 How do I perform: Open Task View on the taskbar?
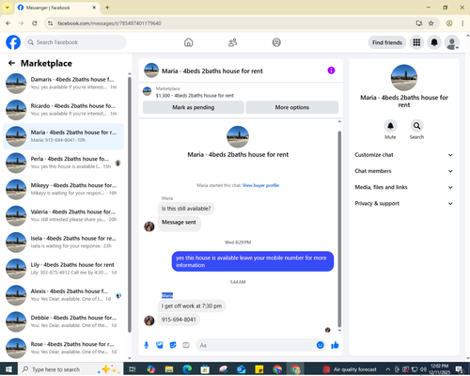(133, 369)
